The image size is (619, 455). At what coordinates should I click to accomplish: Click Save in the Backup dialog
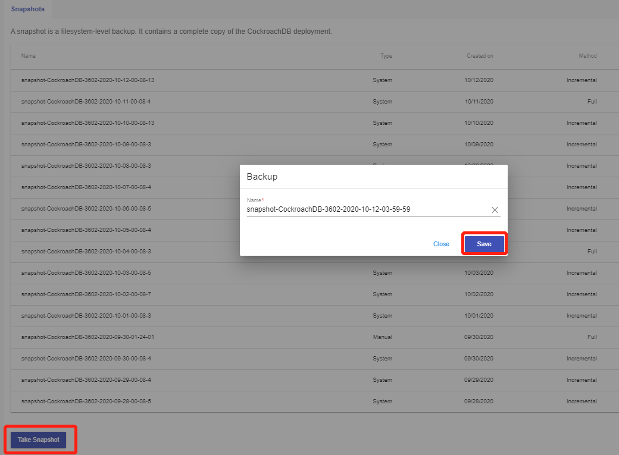tap(484, 244)
